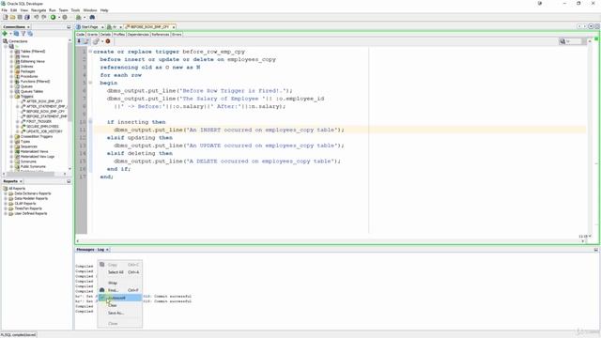This screenshot has width=601, height=338.
Task: Click the Save toolbar icon
Action: [x=20, y=17]
